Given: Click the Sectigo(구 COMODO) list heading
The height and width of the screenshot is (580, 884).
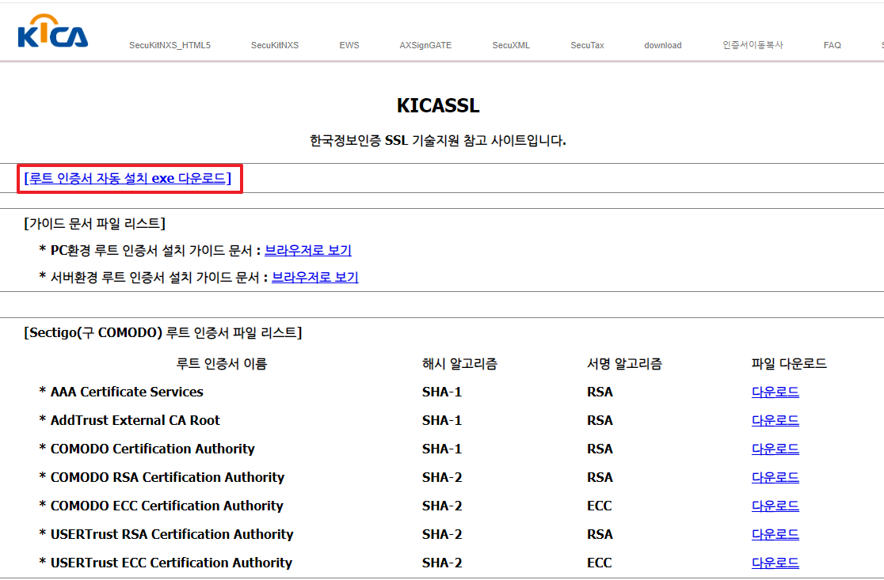Looking at the screenshot, I should click(163, 333).
